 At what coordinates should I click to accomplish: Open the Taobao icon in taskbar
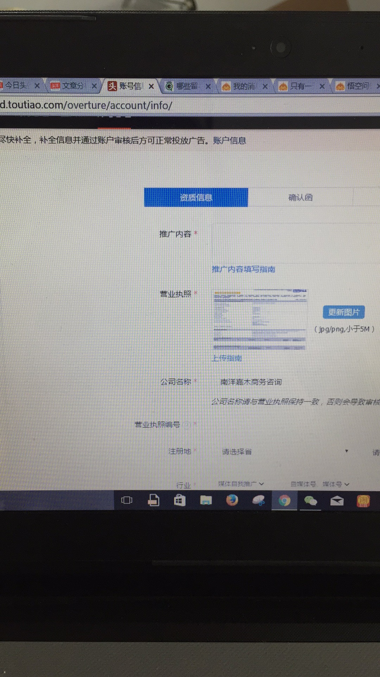click(363, 501)
